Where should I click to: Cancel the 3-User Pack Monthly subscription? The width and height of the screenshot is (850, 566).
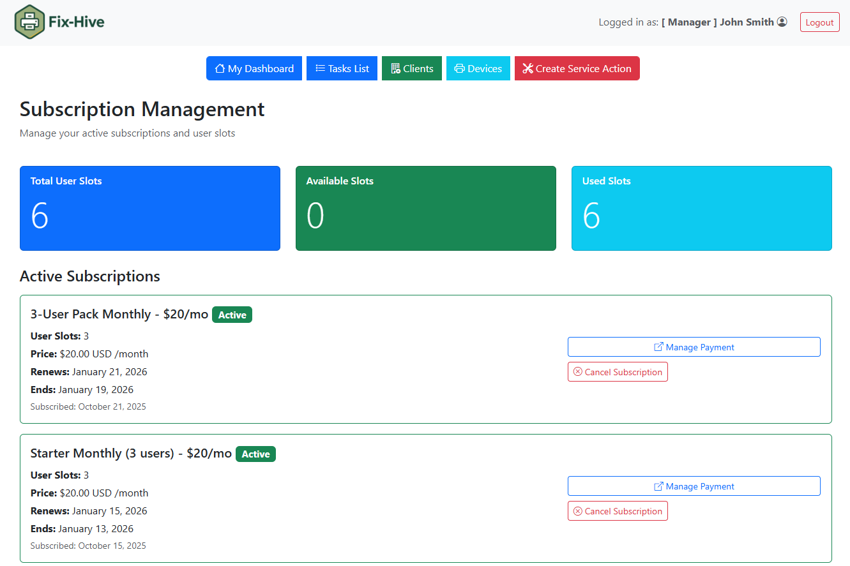point(618,372)
